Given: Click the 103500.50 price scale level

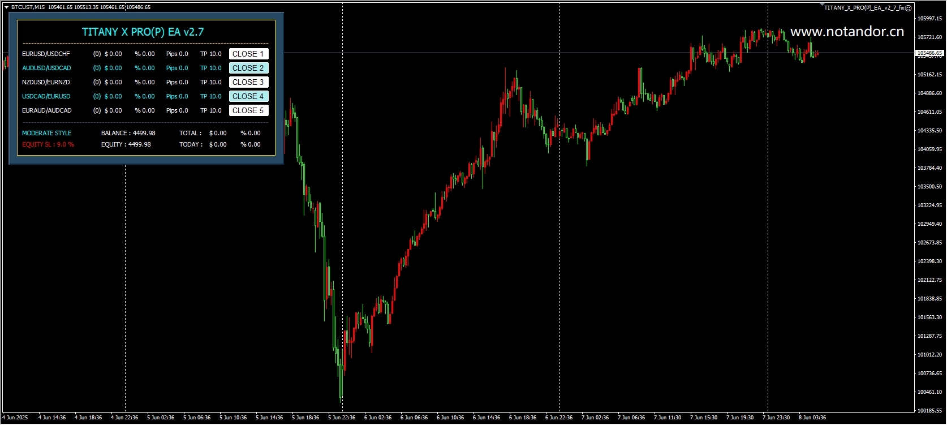Looking at the screenshot, I should (x=930, y=187).
